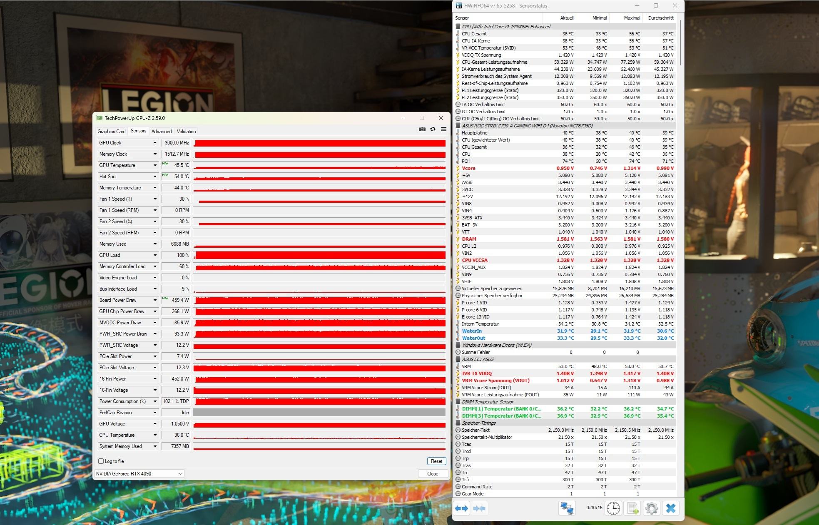The image size is (819, 525).
Task: Click the Aktuell column header
Action: pos(559,18)
